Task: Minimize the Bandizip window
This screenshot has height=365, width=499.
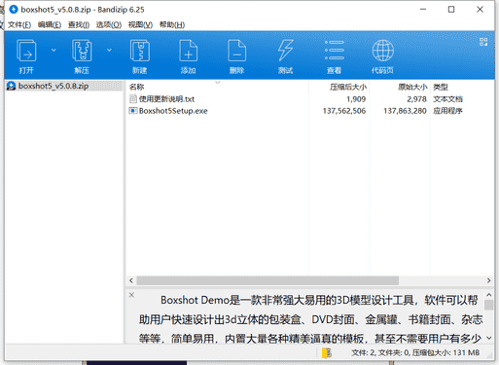Action: click(x=423, y=10)
